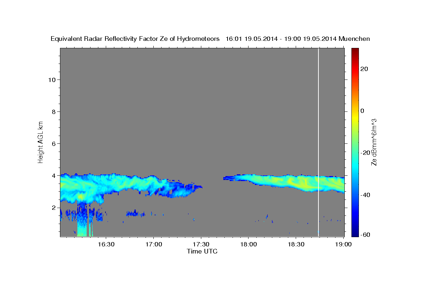Image resolution: width=426 pixels, height=284 pixels.
Task: Click the height axis label 8
Action: [x=54, y=111]
